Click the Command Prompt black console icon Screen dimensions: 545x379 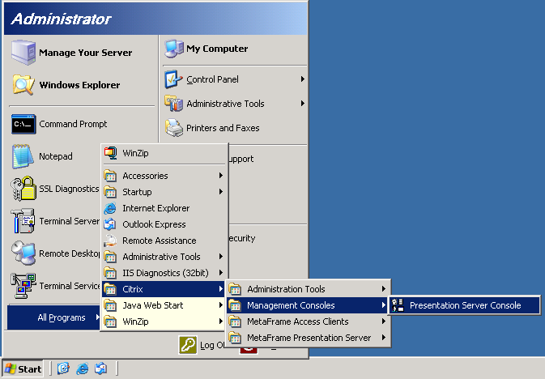pos(23,124)
